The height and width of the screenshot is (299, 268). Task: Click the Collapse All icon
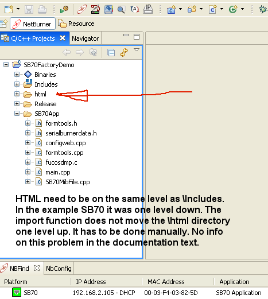tap(111, 52)
